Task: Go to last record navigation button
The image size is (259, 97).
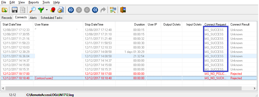Action: click(x=95, y=10)
